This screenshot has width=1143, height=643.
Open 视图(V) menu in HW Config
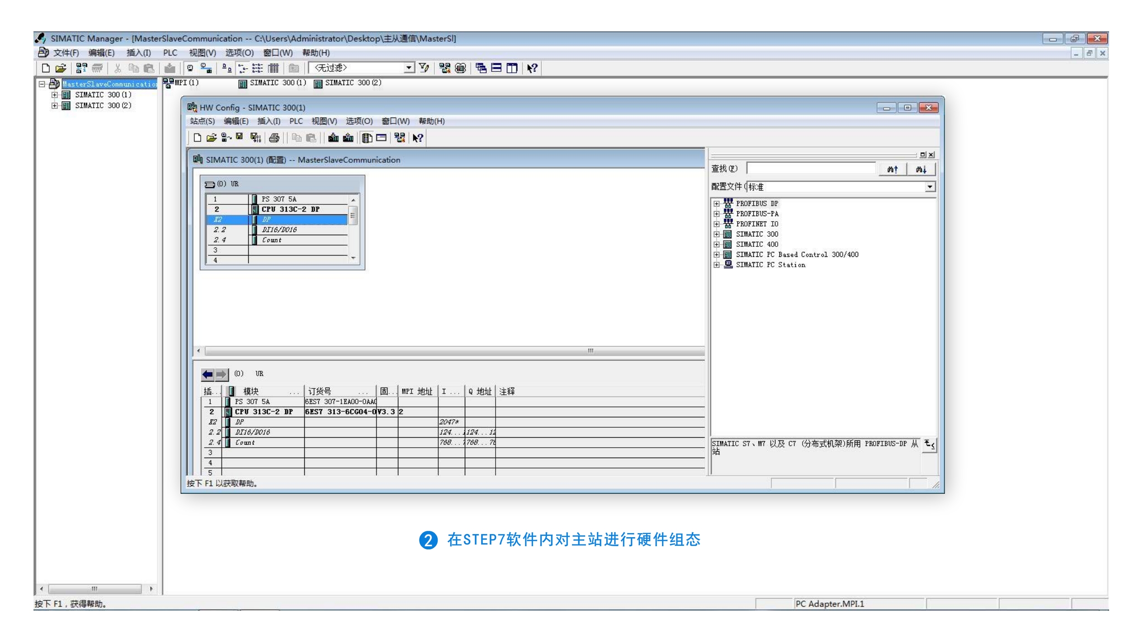point(324,121)
